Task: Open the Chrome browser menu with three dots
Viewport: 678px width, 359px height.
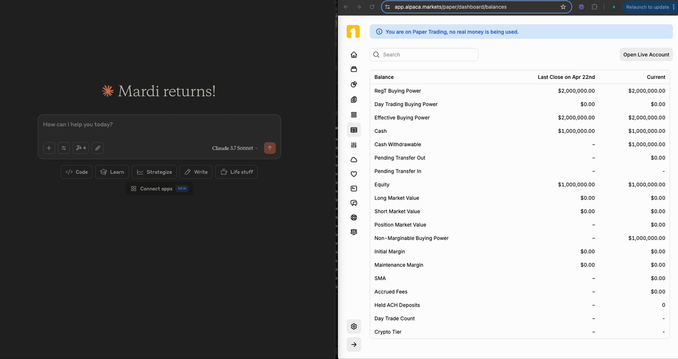Action: point(674,7)
